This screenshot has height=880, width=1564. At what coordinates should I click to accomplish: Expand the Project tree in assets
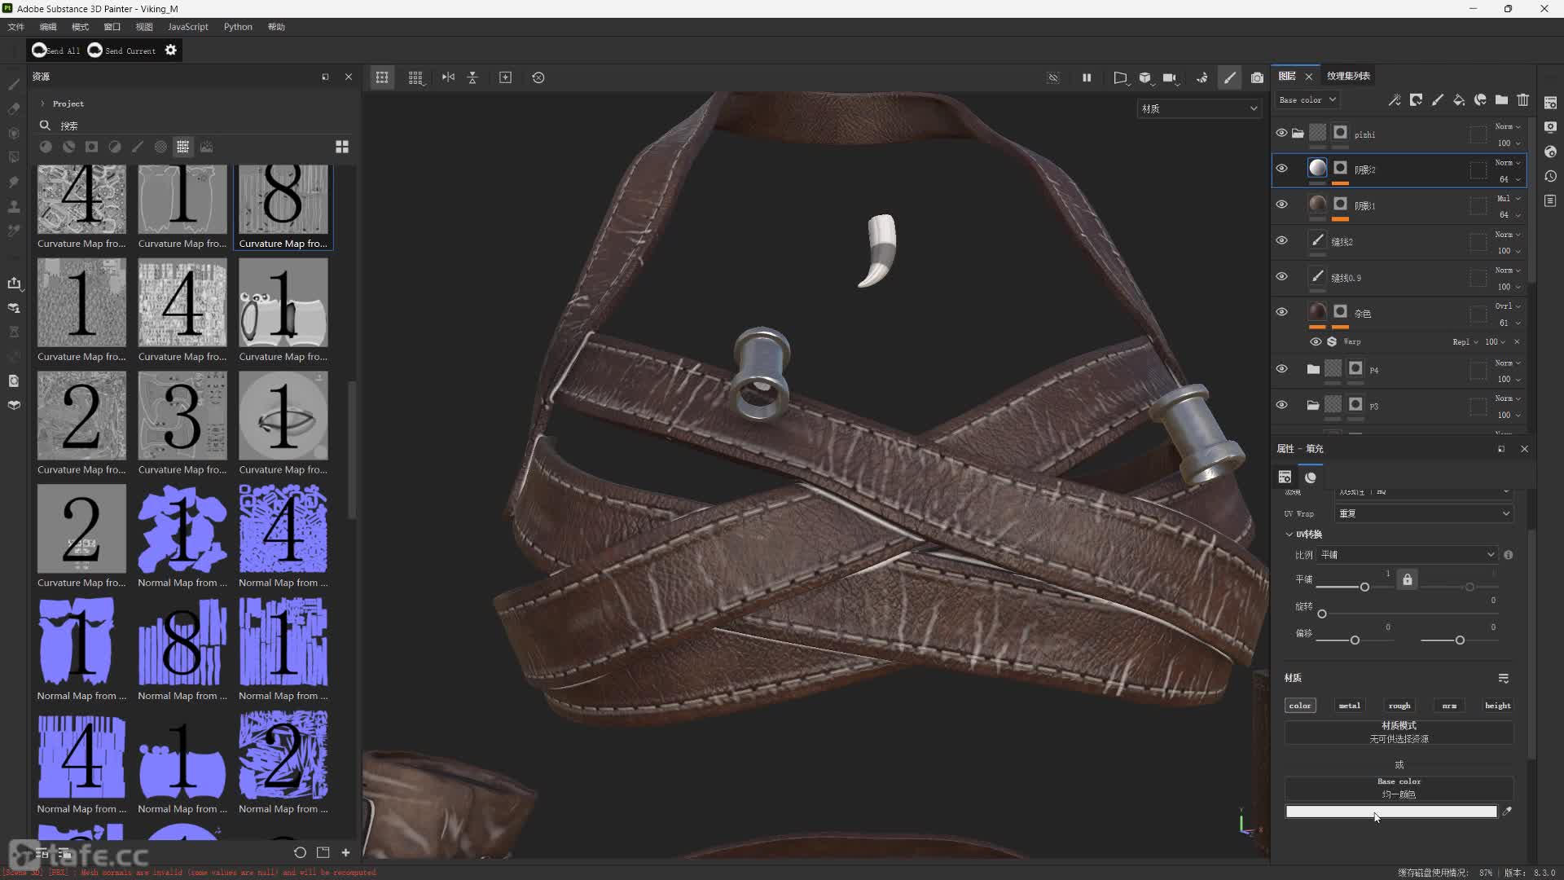(42, 103)
